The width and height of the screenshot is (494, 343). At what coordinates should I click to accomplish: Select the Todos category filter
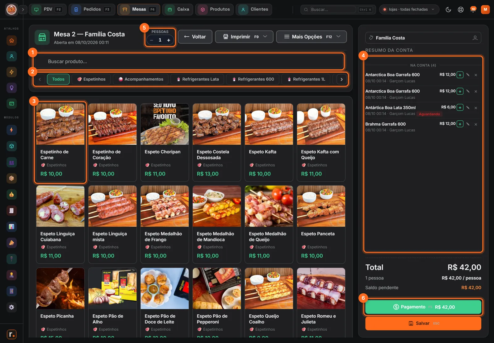58,79
